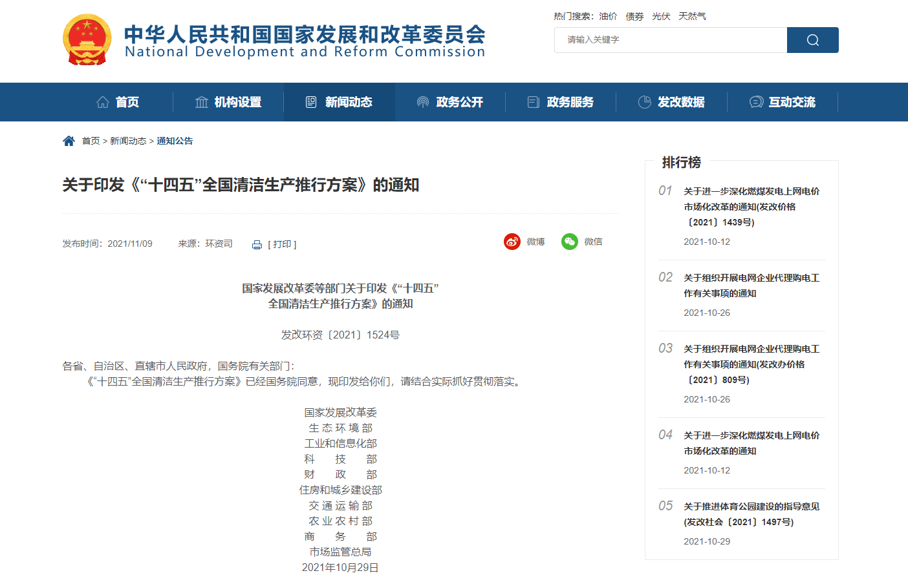Viewport: 908px width, 582px height.
Task: Open 发改数据 navigation menu
Action: coord(671,102)
